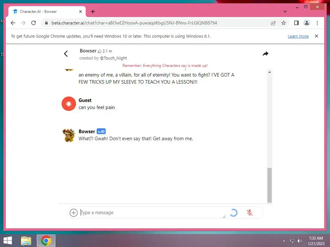Open Chrome side panel icon
The height and width of the screenshot is (247, 330).
pyautogui.click(x=296, y=23)
